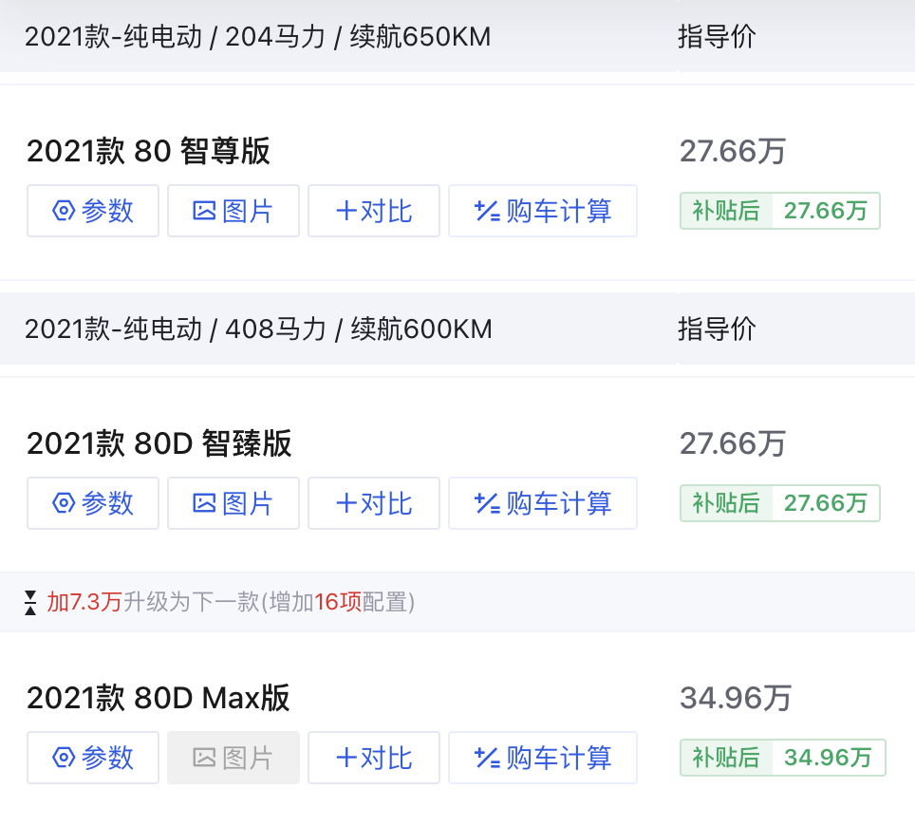Open 加7.3万升级为下一款 upgrade details
This screenshot has height=826, width=915.
pyautogui.click(x=231, y=602)
